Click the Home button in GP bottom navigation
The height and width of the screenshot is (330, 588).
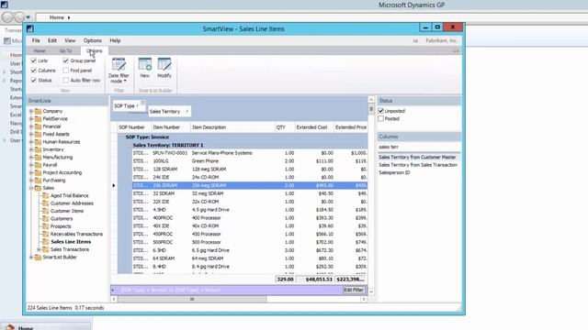coord(45,326)
